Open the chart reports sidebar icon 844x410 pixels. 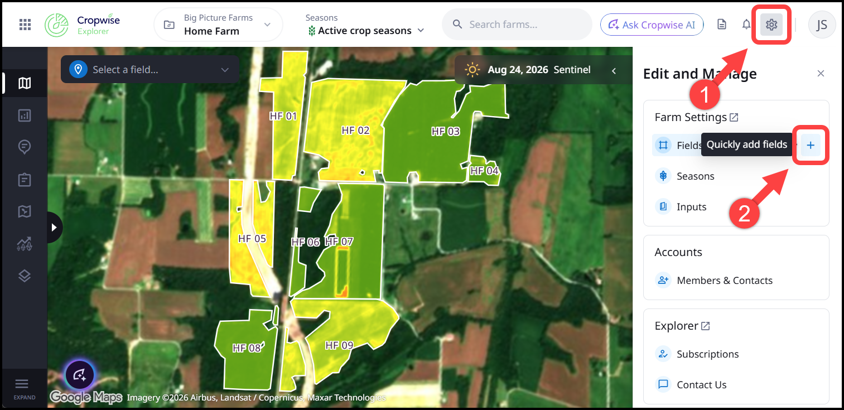coord(25,115)
